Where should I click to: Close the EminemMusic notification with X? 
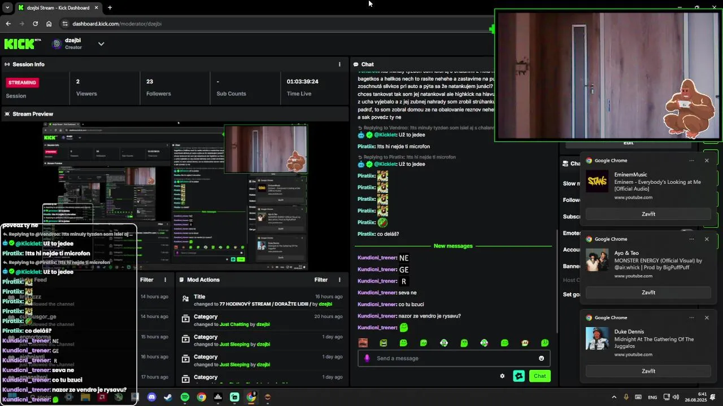(x=707, y=161)
